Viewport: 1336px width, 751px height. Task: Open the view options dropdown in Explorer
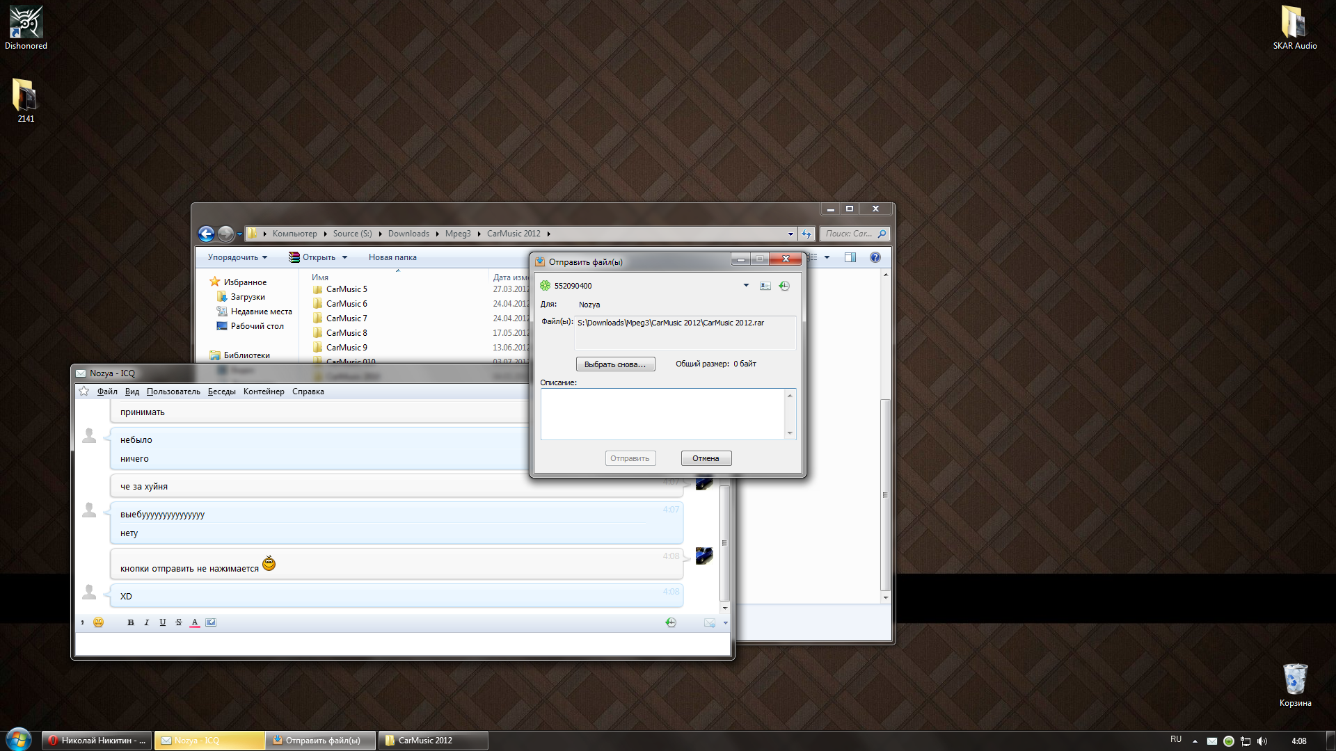point(827,257)
